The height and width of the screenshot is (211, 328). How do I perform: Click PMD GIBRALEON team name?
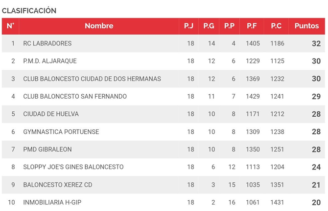click(x=47, y=149)
